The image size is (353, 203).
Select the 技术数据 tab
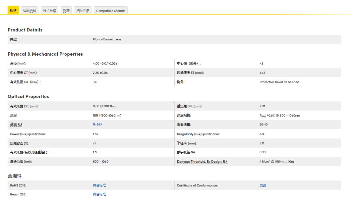[x=49, y=11]
